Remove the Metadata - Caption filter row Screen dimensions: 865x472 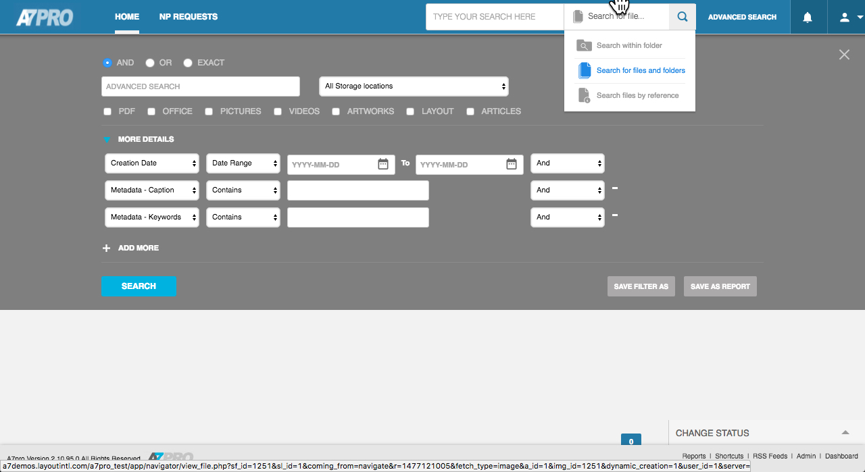pos(615,188)
